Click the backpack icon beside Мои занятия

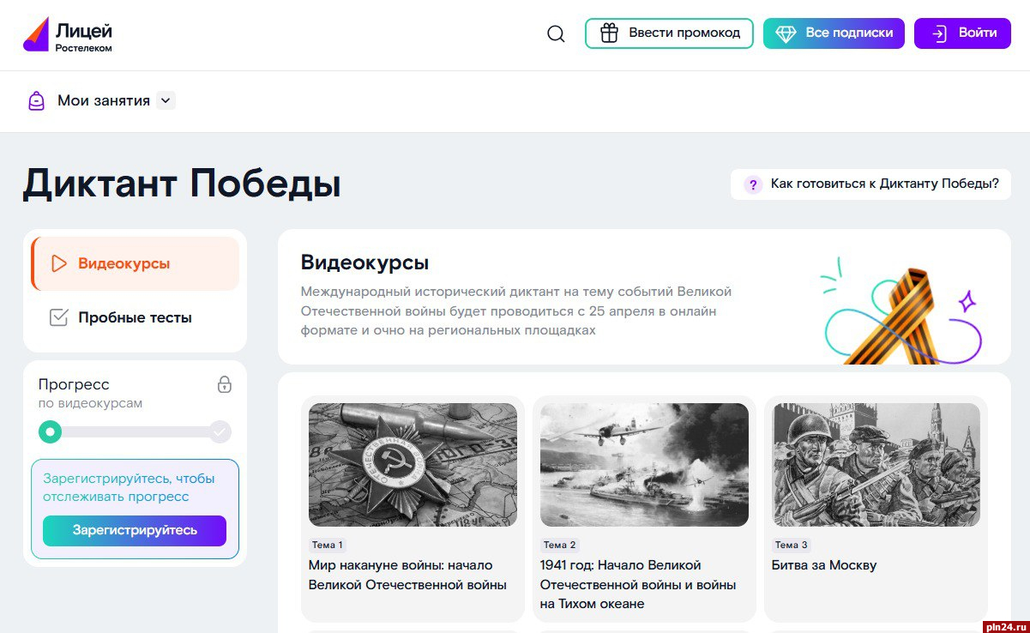36,100
